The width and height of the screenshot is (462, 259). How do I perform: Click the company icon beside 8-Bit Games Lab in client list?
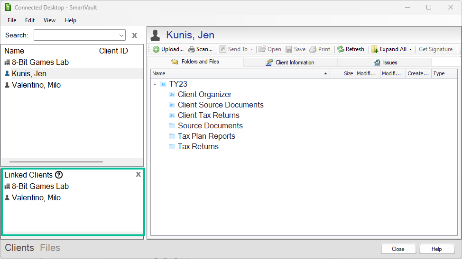8,63
